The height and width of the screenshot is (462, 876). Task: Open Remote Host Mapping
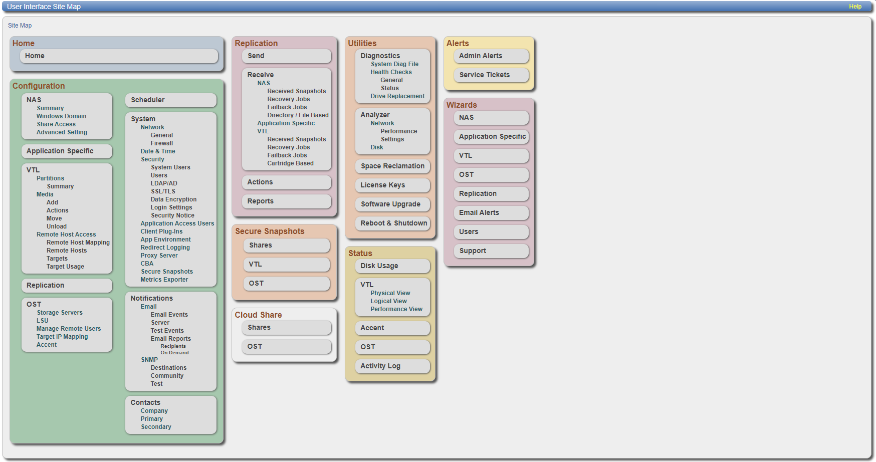coord(78,243)
